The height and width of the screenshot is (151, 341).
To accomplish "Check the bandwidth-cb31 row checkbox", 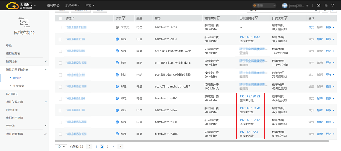I will [x=60, y=39].
